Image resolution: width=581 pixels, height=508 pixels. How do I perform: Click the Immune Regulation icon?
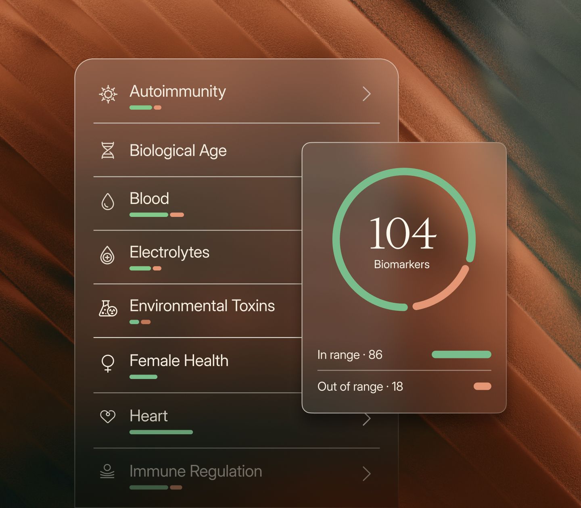pos(107,472)
